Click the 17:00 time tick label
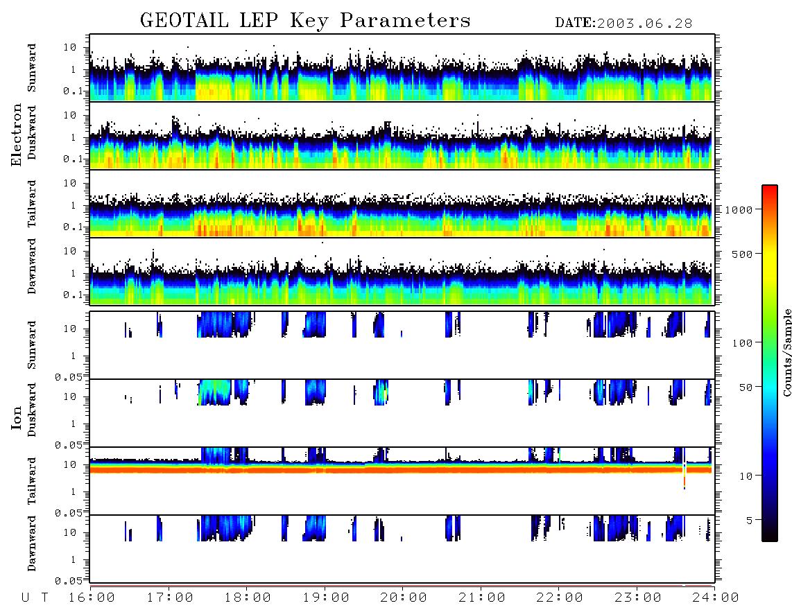This screenshot has width=792, height=610. pyautogui.click(x=170, y=598)
